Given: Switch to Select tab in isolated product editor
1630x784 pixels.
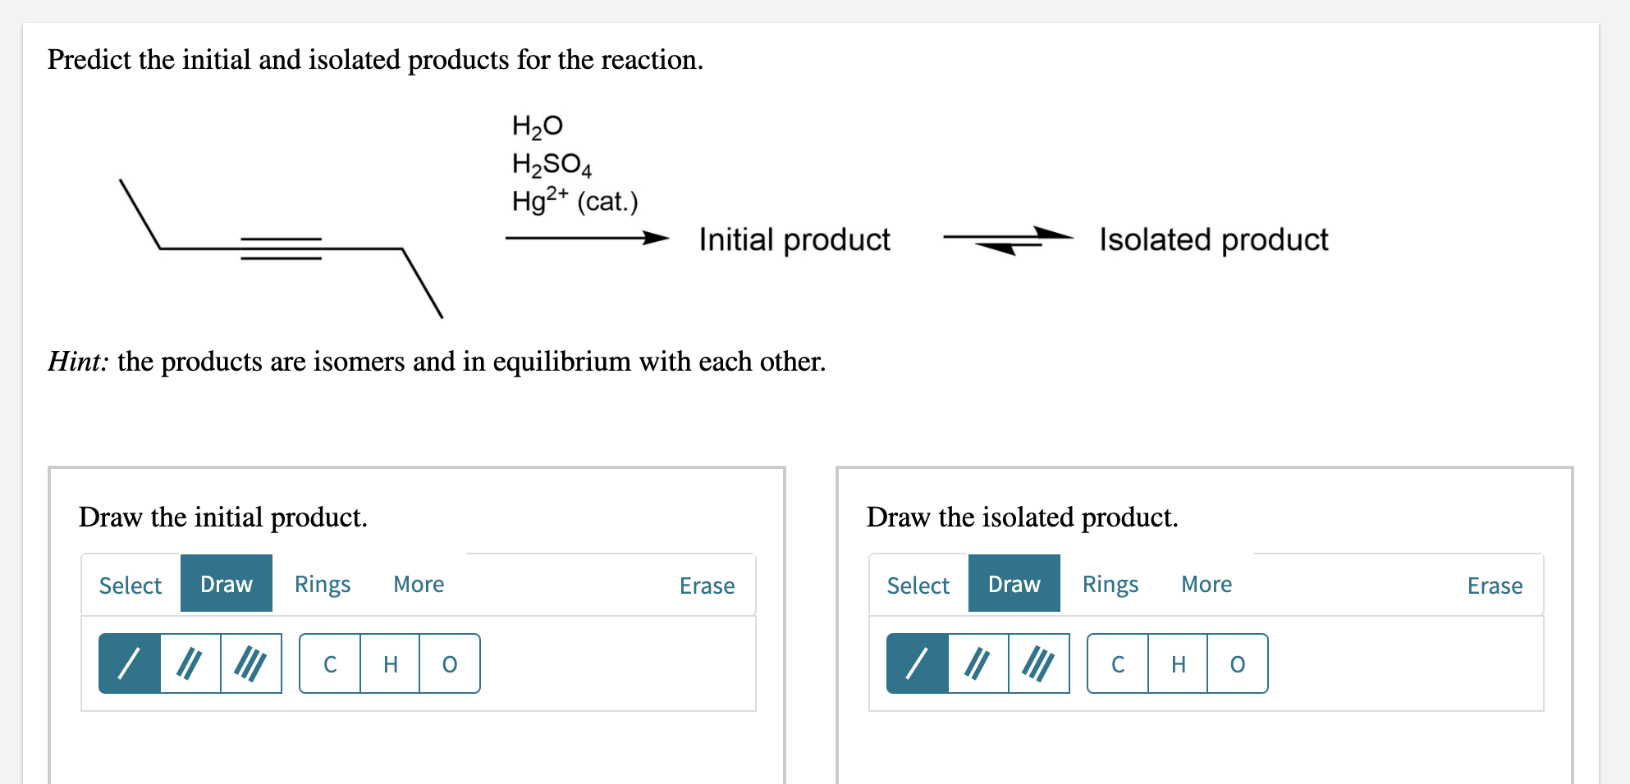Looking at the screenshot, I should (918, 585).
